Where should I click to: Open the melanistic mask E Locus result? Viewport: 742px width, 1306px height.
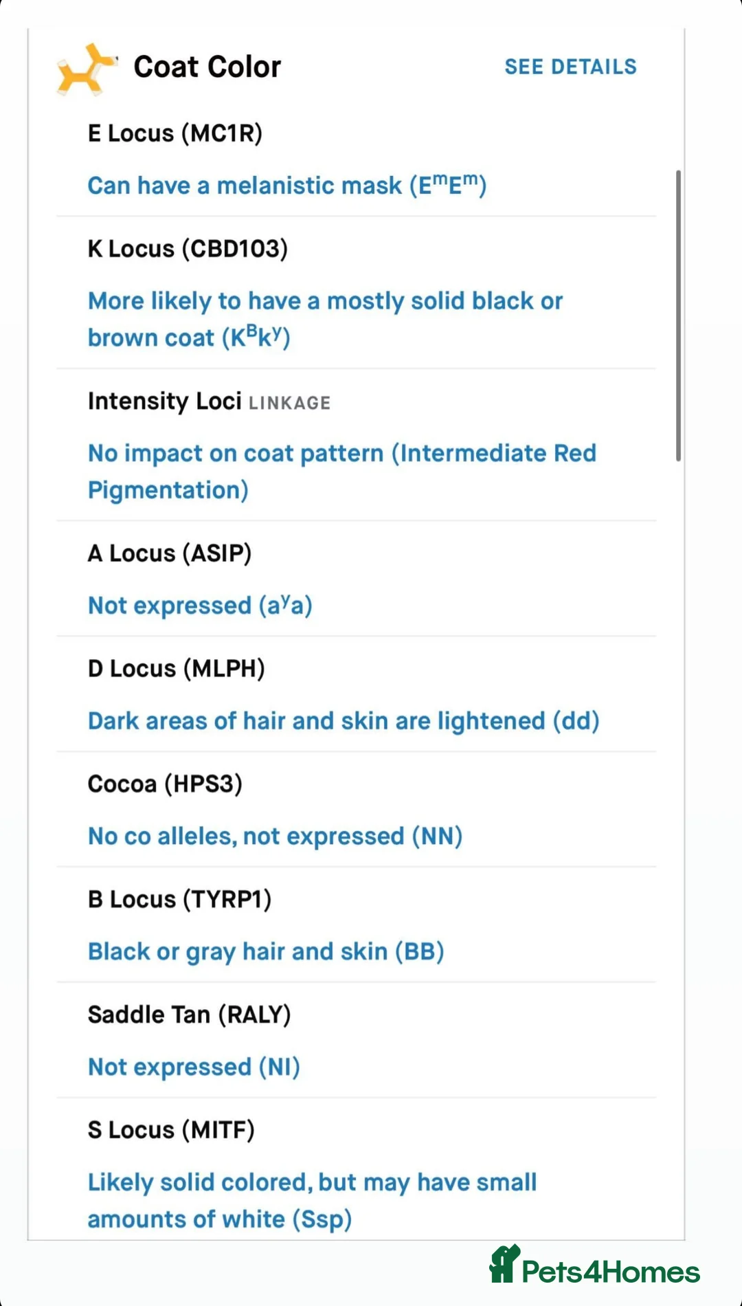(x=286, y=186)
